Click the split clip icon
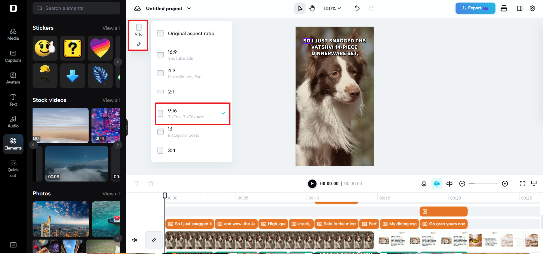 tap(449, 184)
